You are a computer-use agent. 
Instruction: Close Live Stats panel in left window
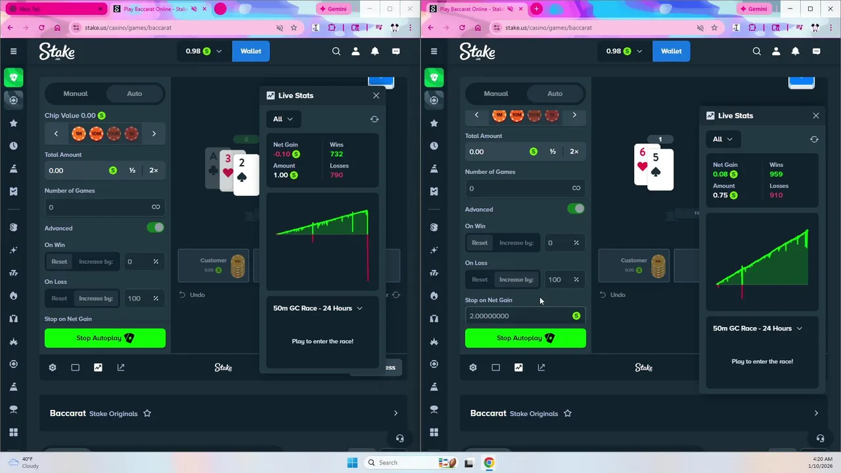pos(376,95)
